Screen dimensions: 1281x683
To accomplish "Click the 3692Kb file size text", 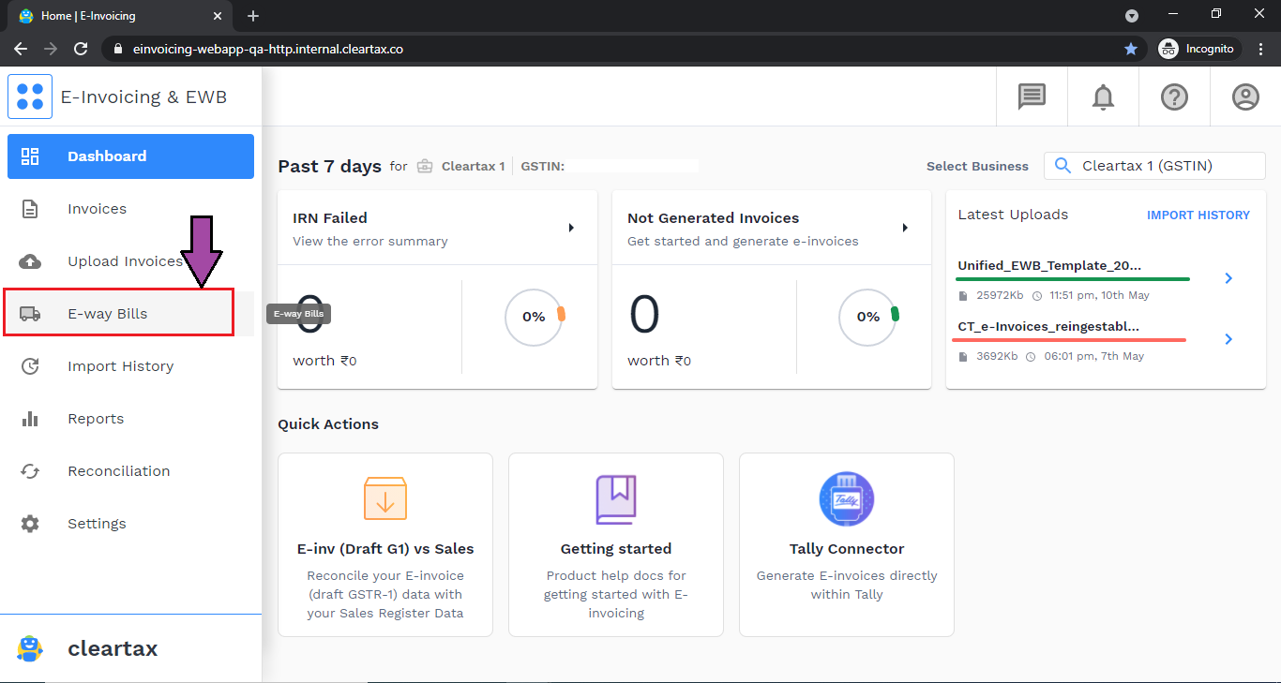I will point(997,356).
